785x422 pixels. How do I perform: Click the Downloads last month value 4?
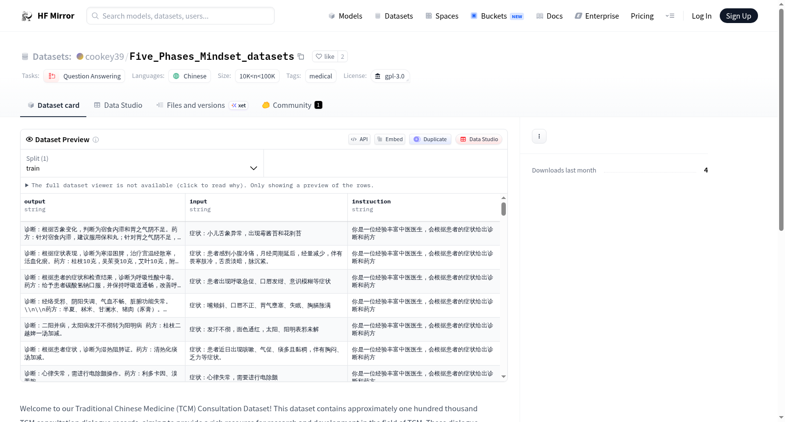point(706,170)
